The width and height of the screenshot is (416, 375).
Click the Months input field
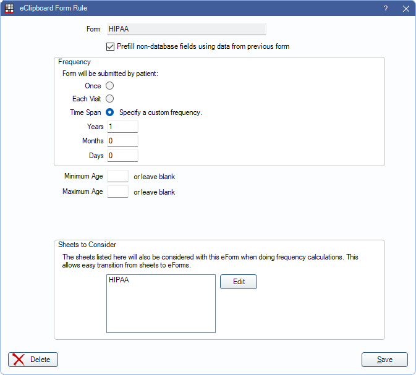pyautogui.click(x=122, y=141)
